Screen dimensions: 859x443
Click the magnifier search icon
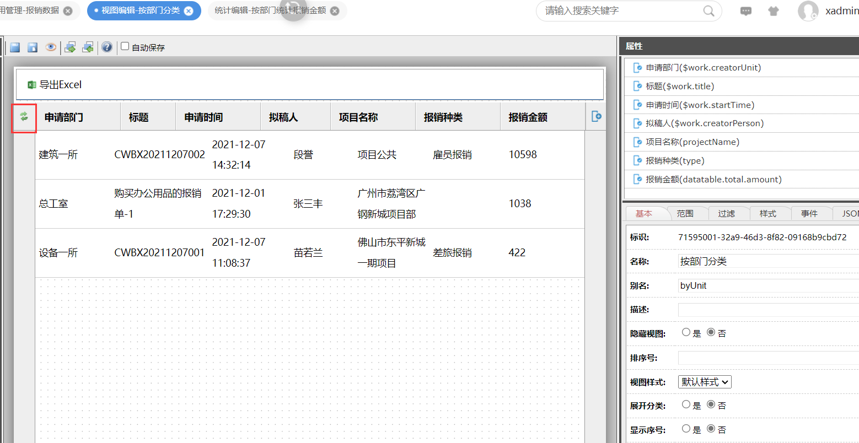709,11
